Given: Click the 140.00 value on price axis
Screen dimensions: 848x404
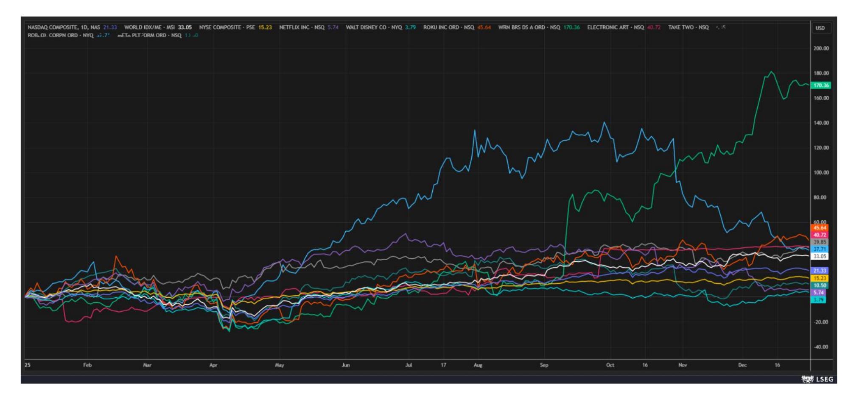Looking at the screenshot, I should point(821,123).
